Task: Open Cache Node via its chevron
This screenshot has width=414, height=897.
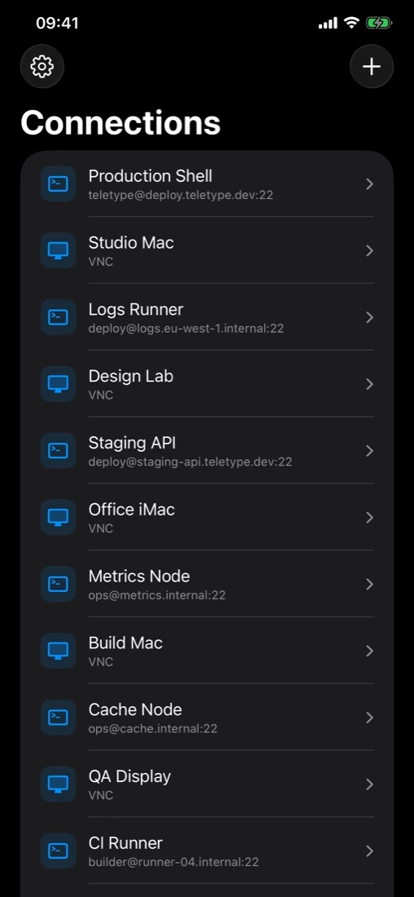Action: pos(369,718)
